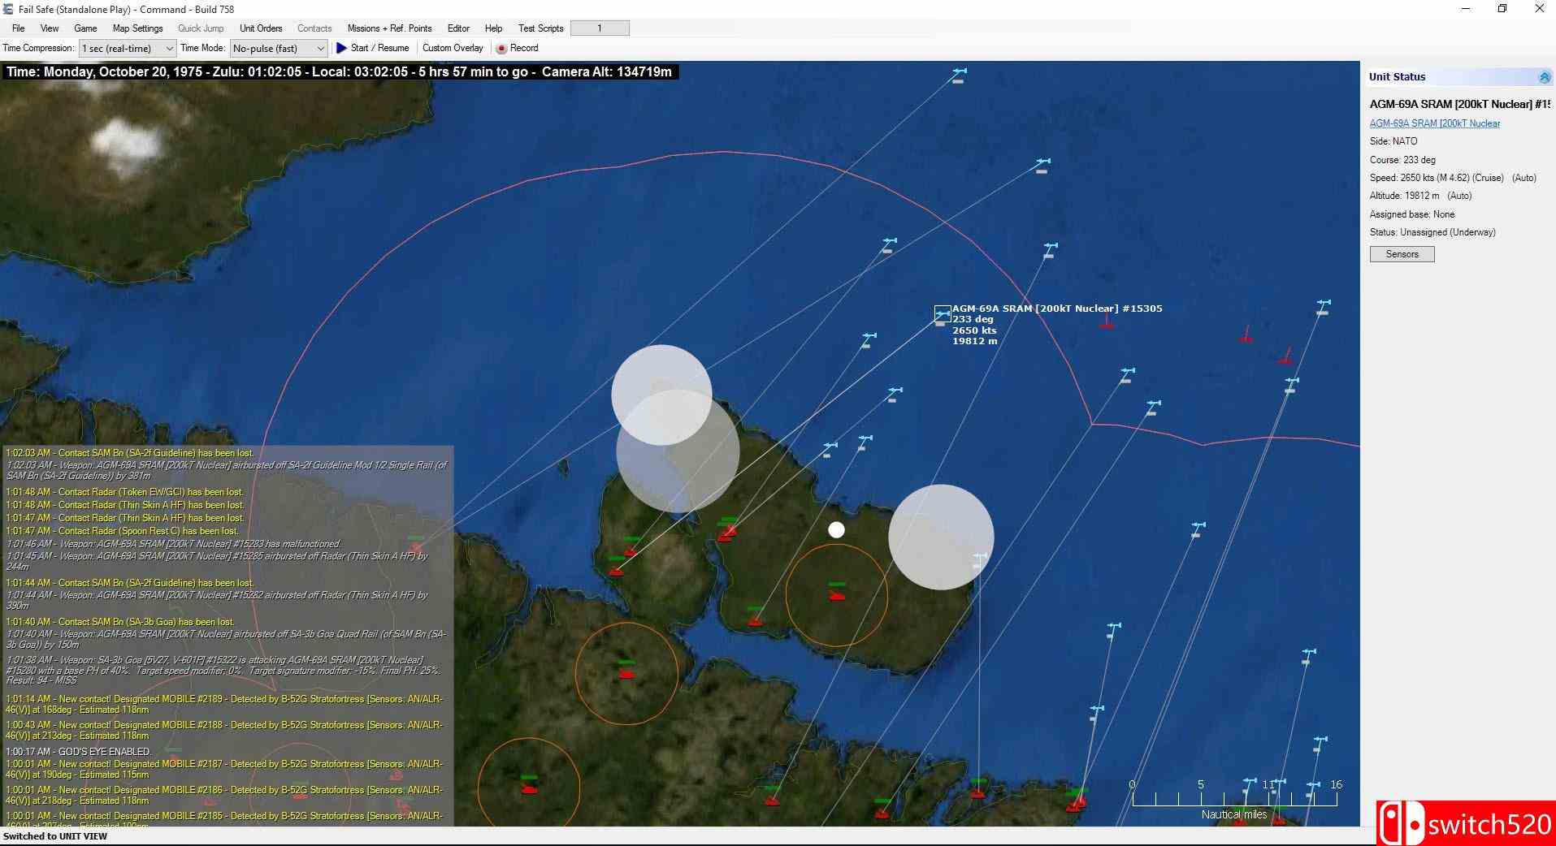Image resolution: width=1556 pixels, height=846 pixels.
Task: Open the AGM-69A SRAM database link
Action: [x=1434, y=123]
